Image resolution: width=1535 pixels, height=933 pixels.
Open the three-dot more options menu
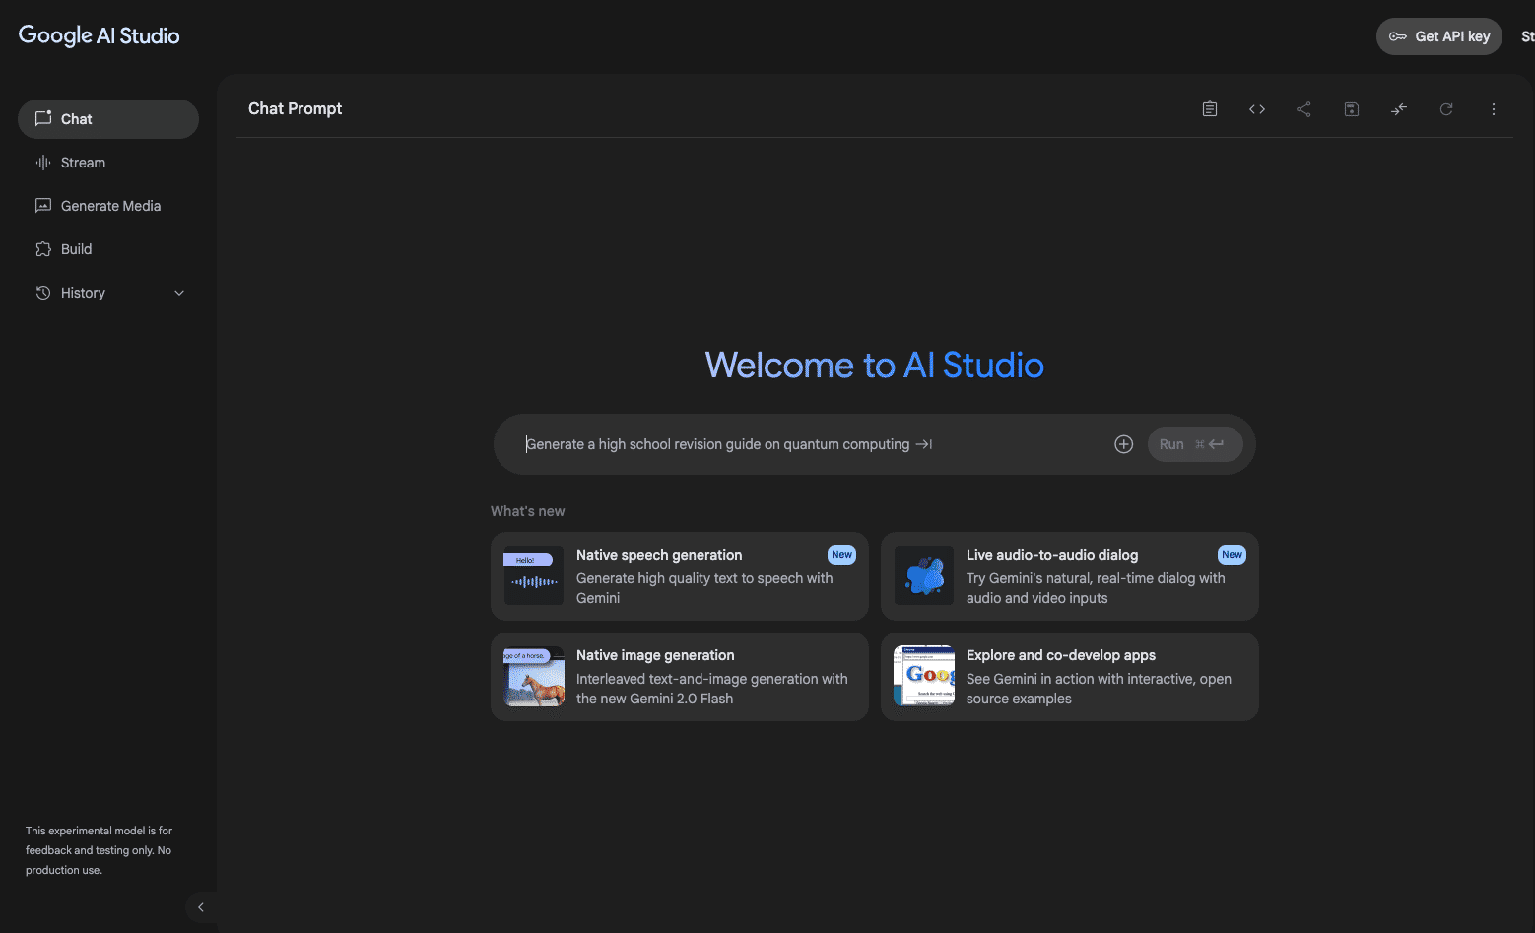1494,109
